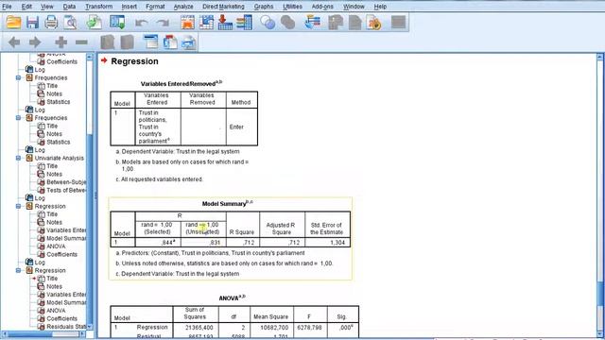Promote the item with the left arrow
Viewport: 605px width, 340px height.
click(14, 42)
